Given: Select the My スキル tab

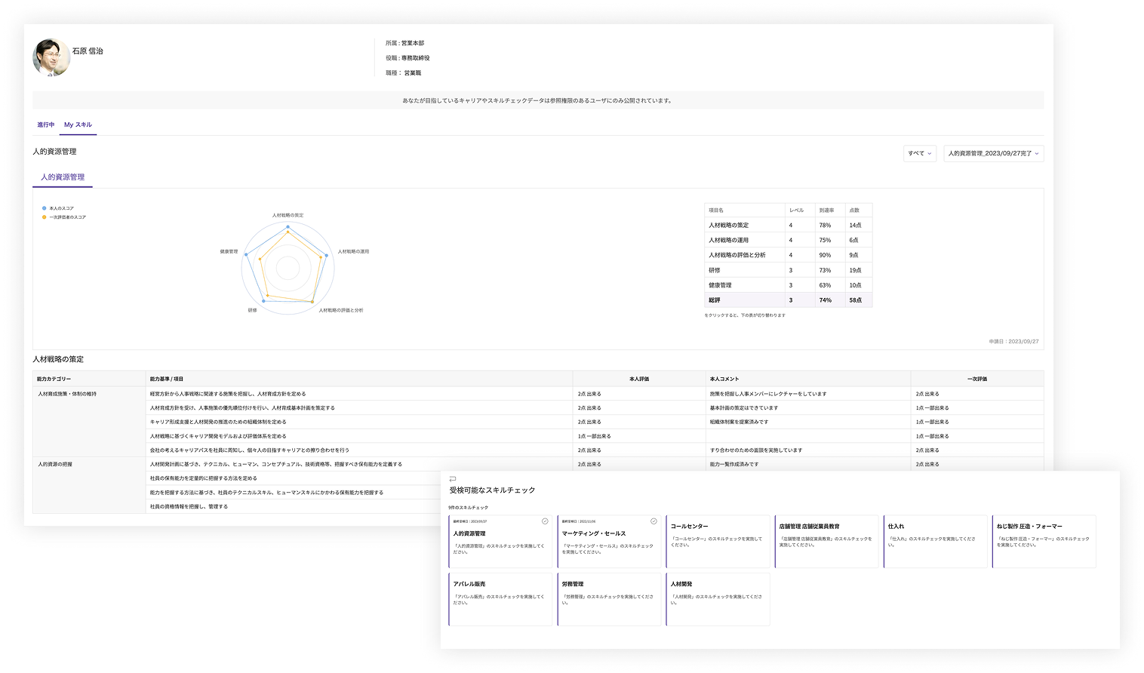Looking at the screenshot, I should coord(78,124).
